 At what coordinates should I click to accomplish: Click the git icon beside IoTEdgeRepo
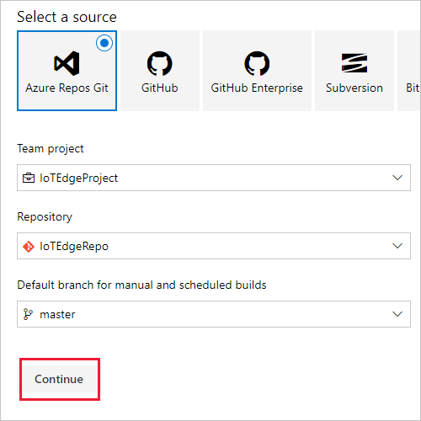click(x=29, y=247)
